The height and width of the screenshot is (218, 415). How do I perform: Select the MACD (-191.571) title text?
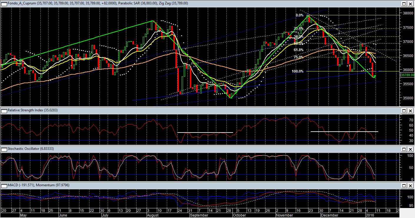pos(21,185)
